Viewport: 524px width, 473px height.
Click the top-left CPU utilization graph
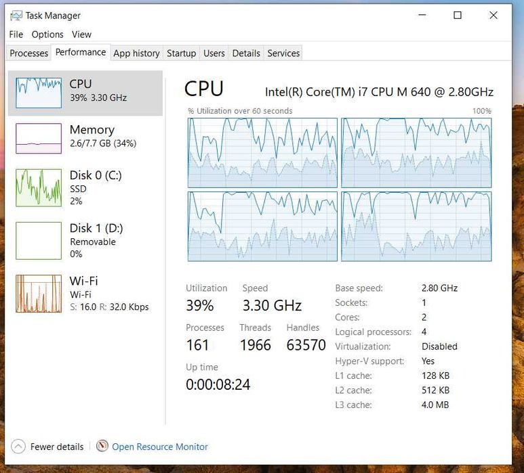click(x=262, y=153)
